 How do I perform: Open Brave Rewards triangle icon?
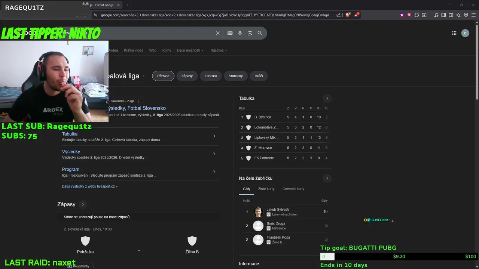point(357,15)
